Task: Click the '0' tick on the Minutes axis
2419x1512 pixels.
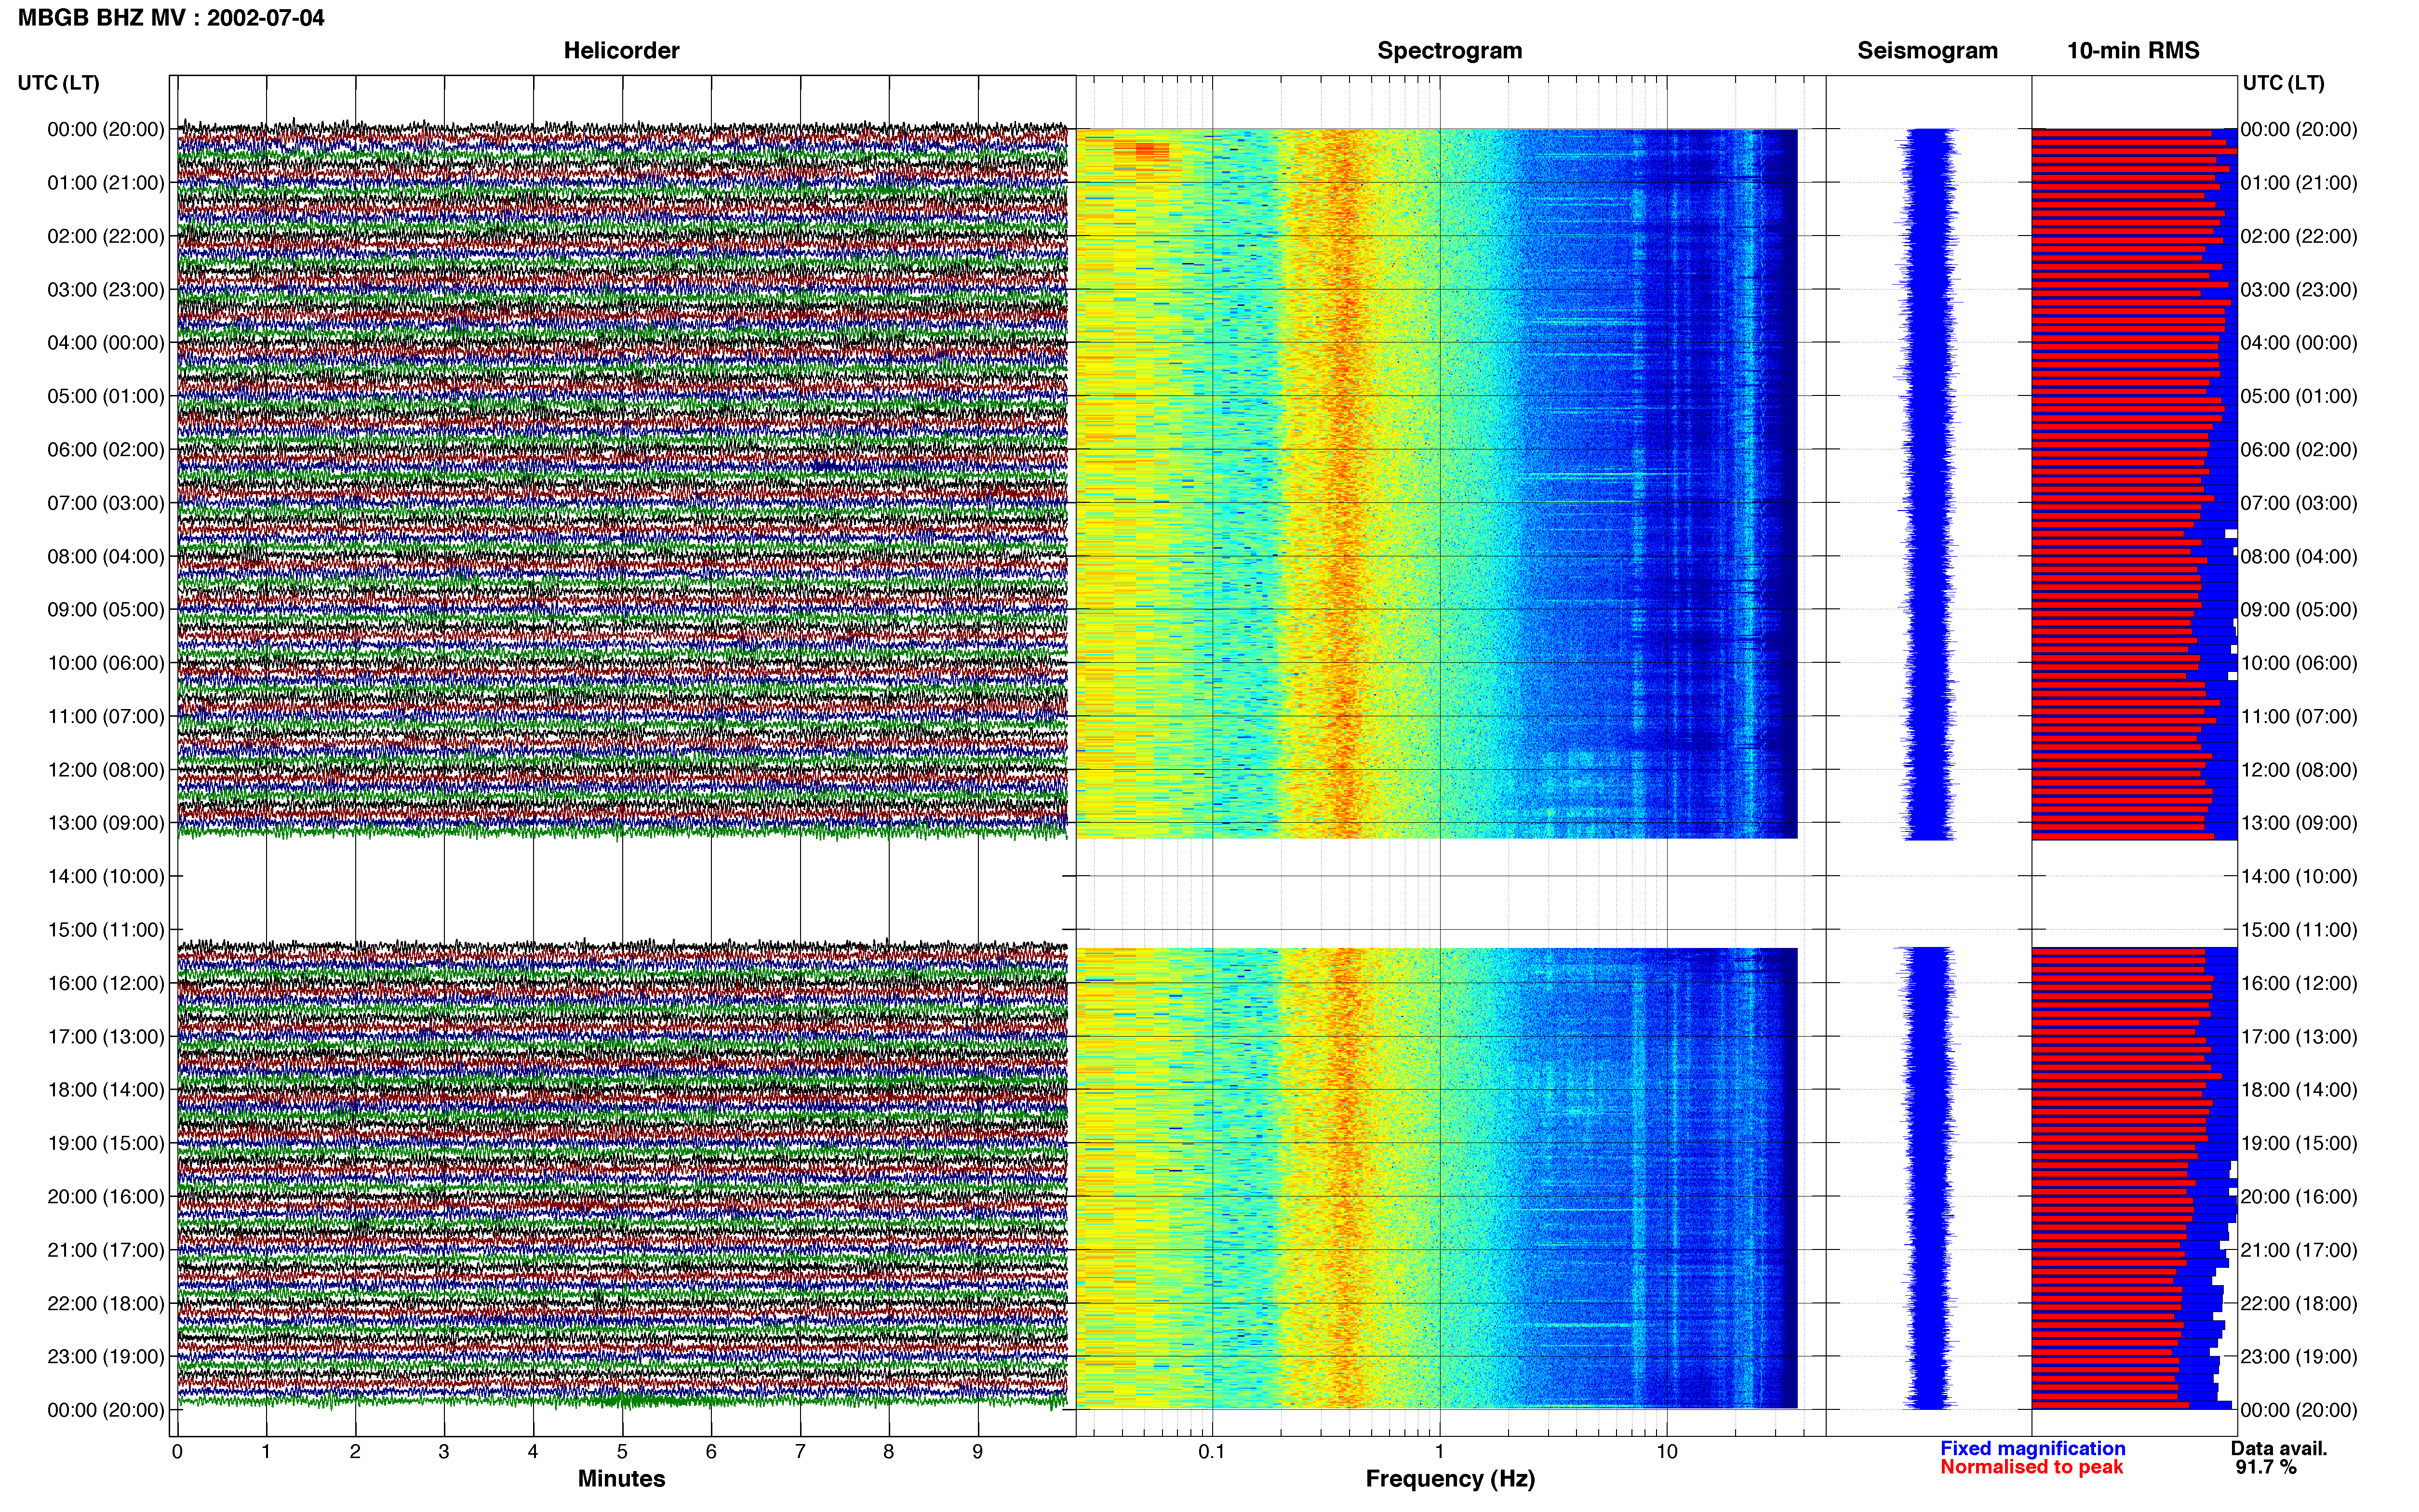Action: click(177, 1452)
